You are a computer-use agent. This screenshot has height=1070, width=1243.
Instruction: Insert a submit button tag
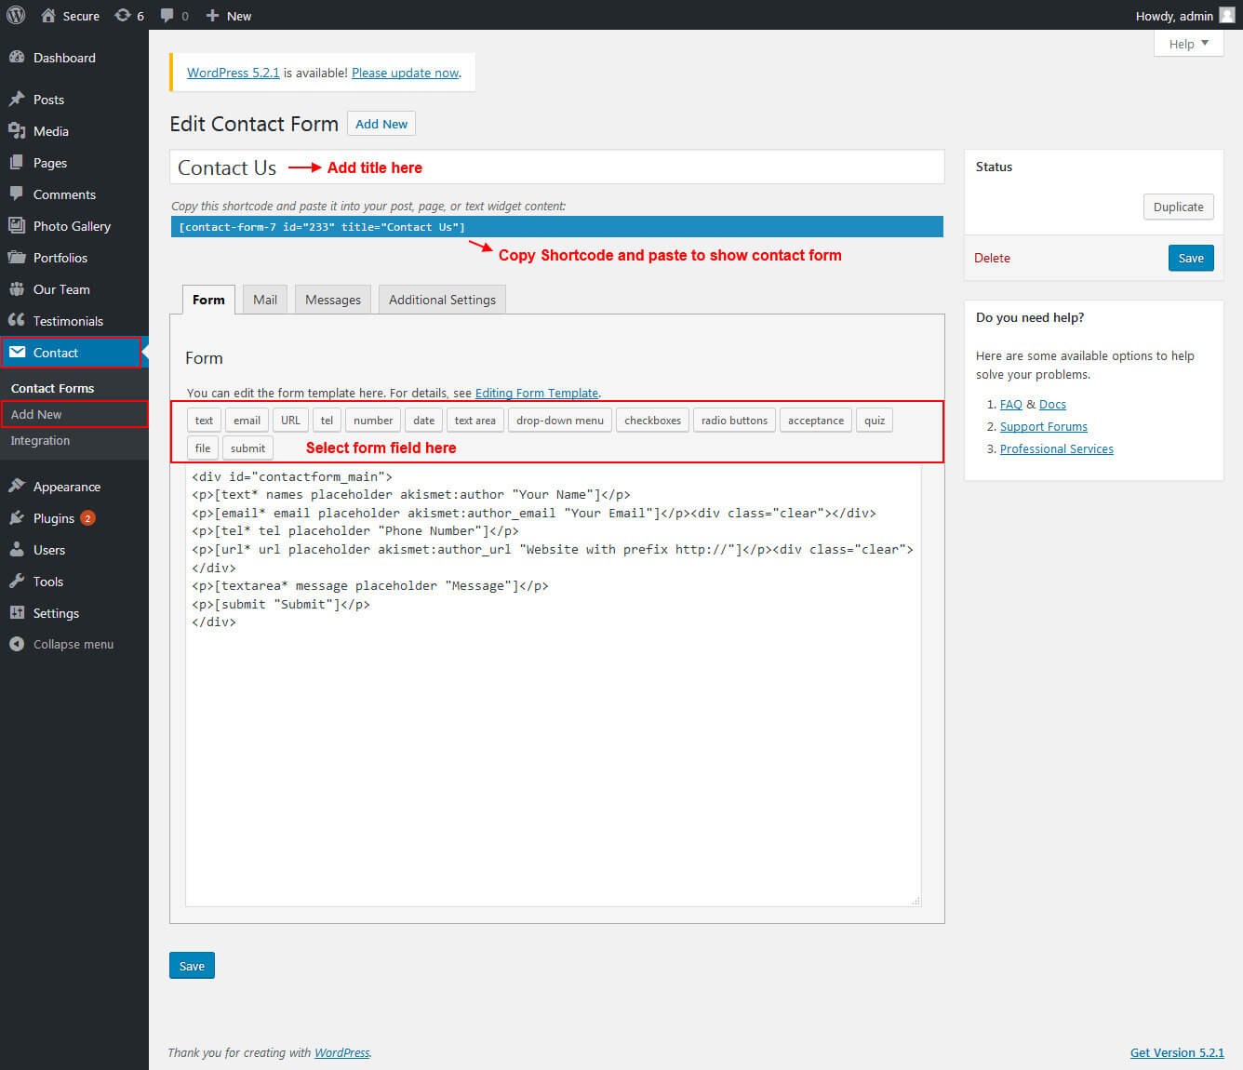247,448
